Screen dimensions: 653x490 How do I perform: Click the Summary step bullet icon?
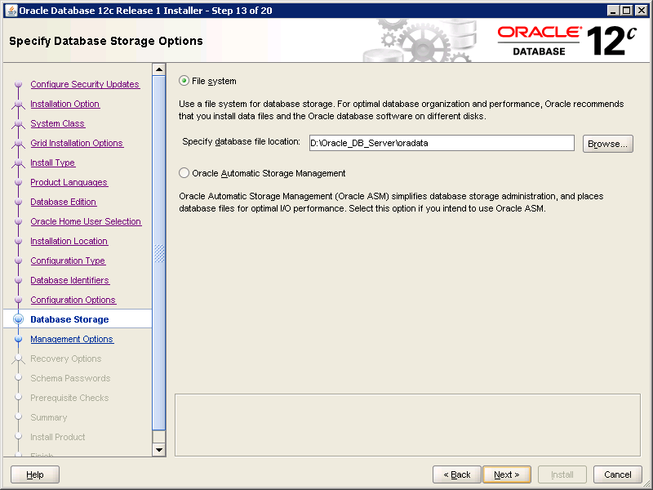[18, 417]
